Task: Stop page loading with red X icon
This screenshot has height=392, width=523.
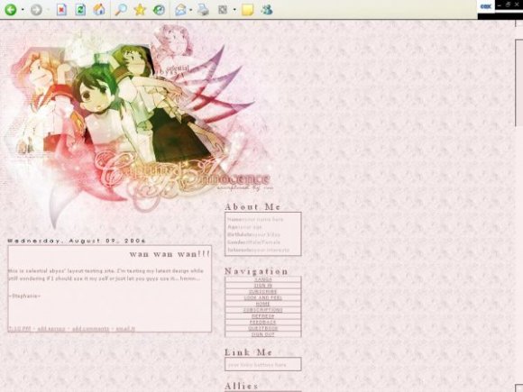Action: (61, 10)
